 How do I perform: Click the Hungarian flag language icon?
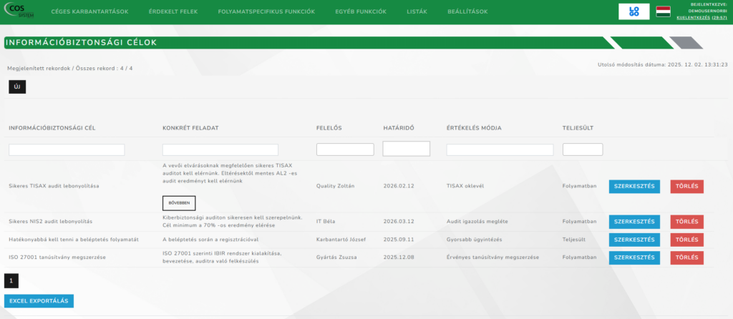tap(663, 11)
